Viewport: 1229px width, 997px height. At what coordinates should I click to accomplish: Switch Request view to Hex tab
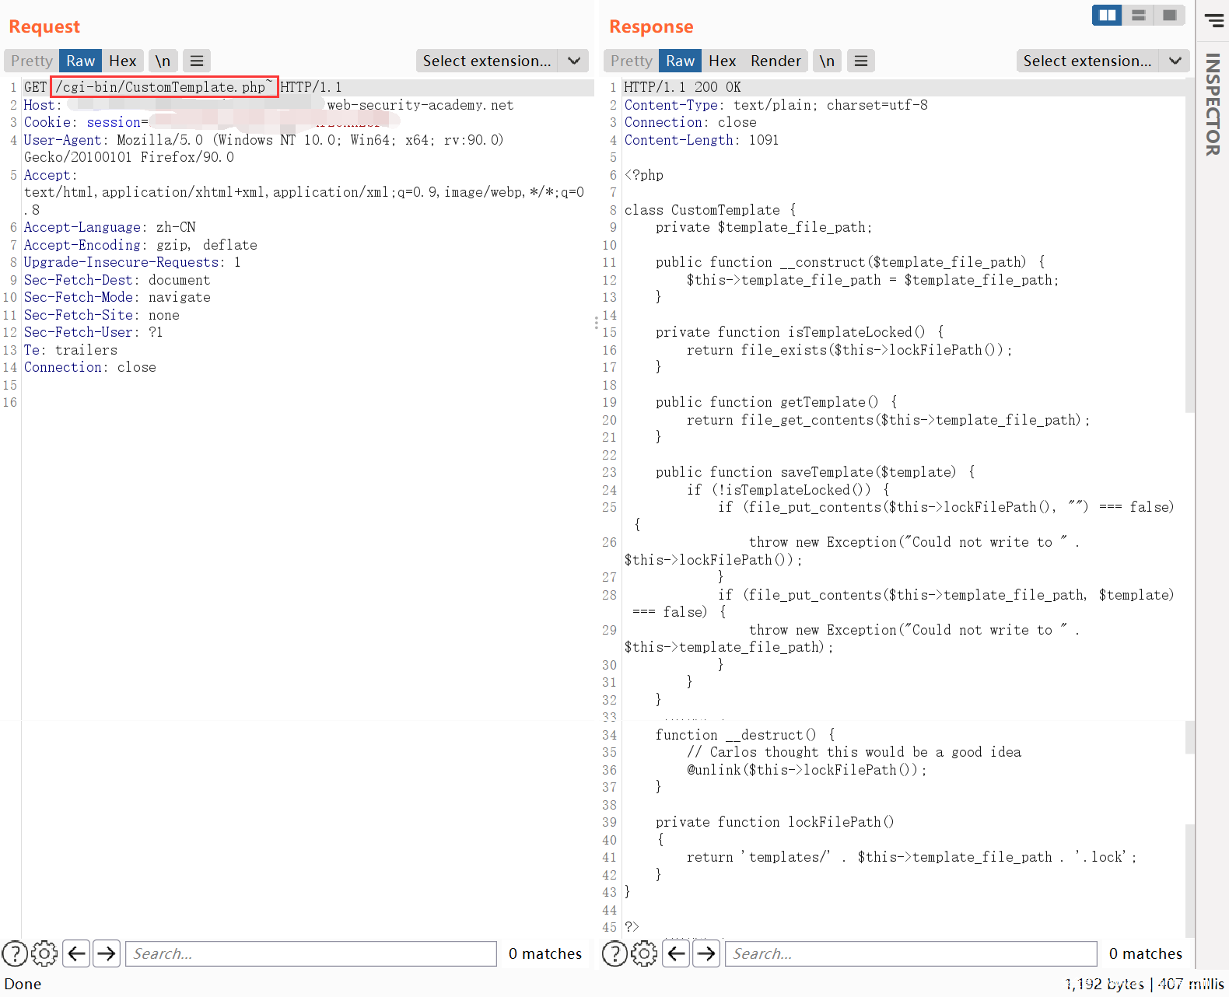[122, 61]
